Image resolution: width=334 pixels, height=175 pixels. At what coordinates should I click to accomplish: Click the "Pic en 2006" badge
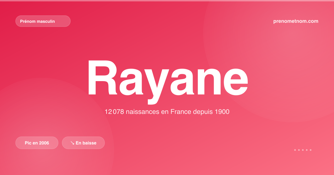point(37,143)
